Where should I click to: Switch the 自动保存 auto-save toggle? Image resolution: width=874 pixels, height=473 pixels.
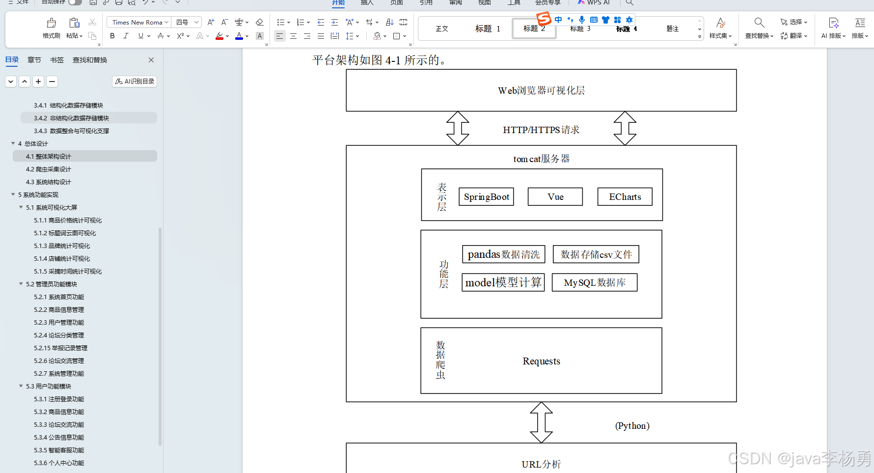tap(75, 2)
